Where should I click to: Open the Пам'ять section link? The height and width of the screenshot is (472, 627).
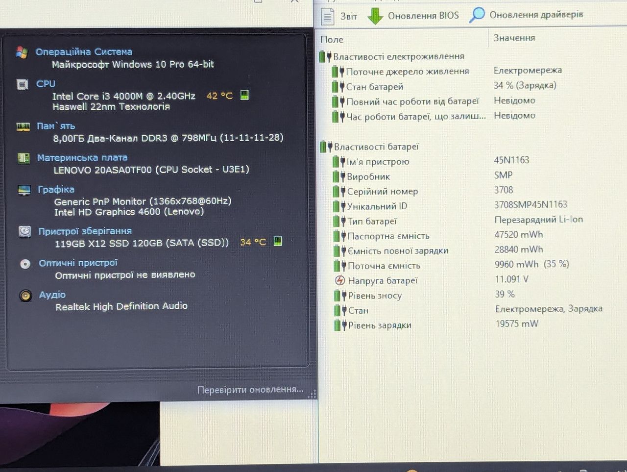pyautogui.click(x=56, y=126)
